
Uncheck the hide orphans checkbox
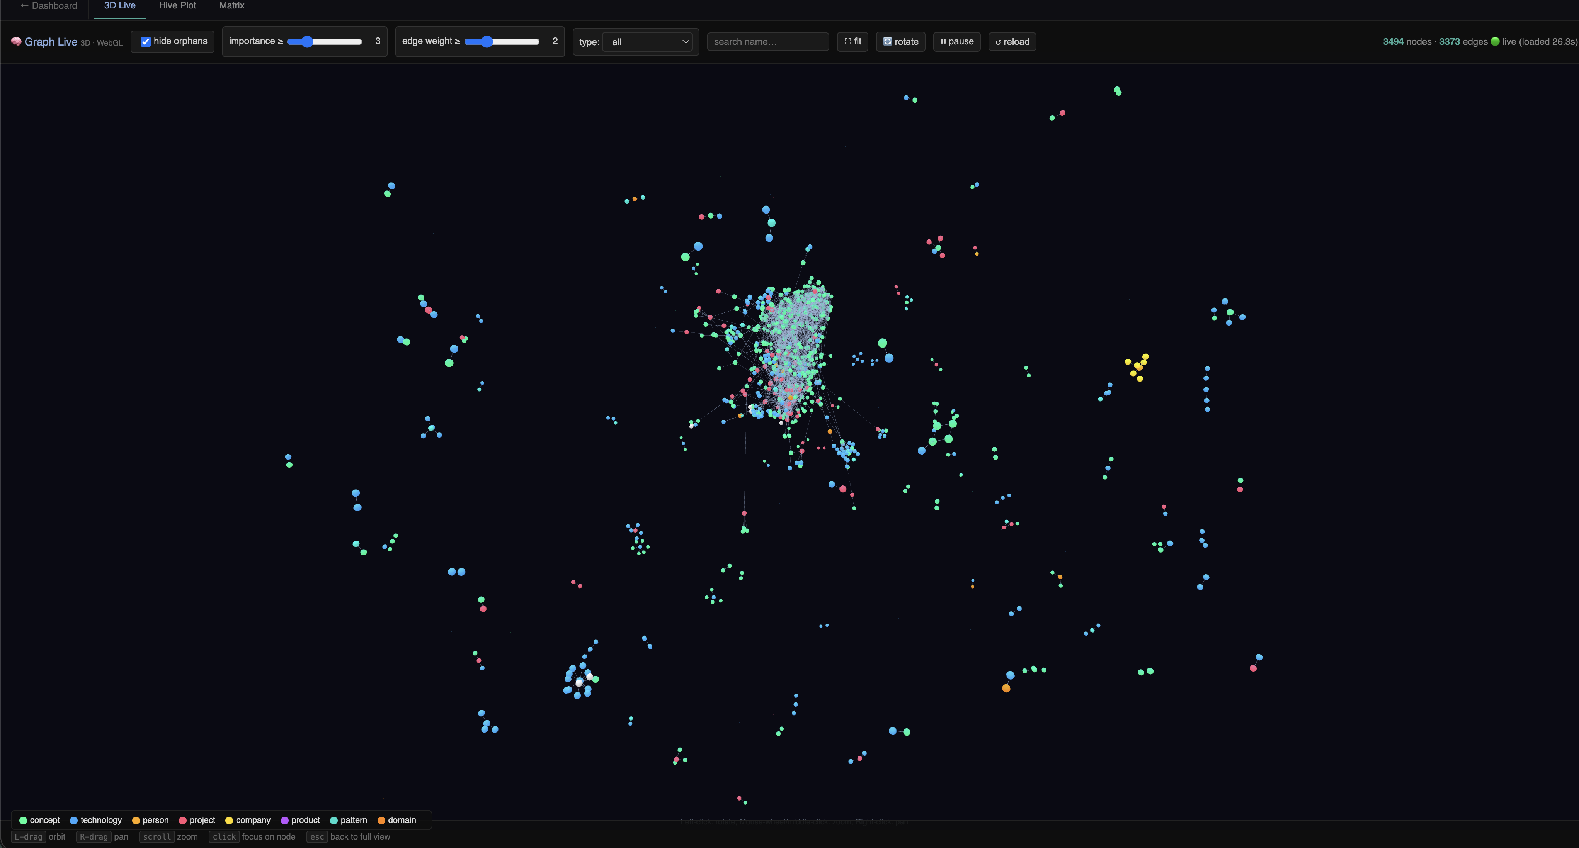click(x=145, y=42)
